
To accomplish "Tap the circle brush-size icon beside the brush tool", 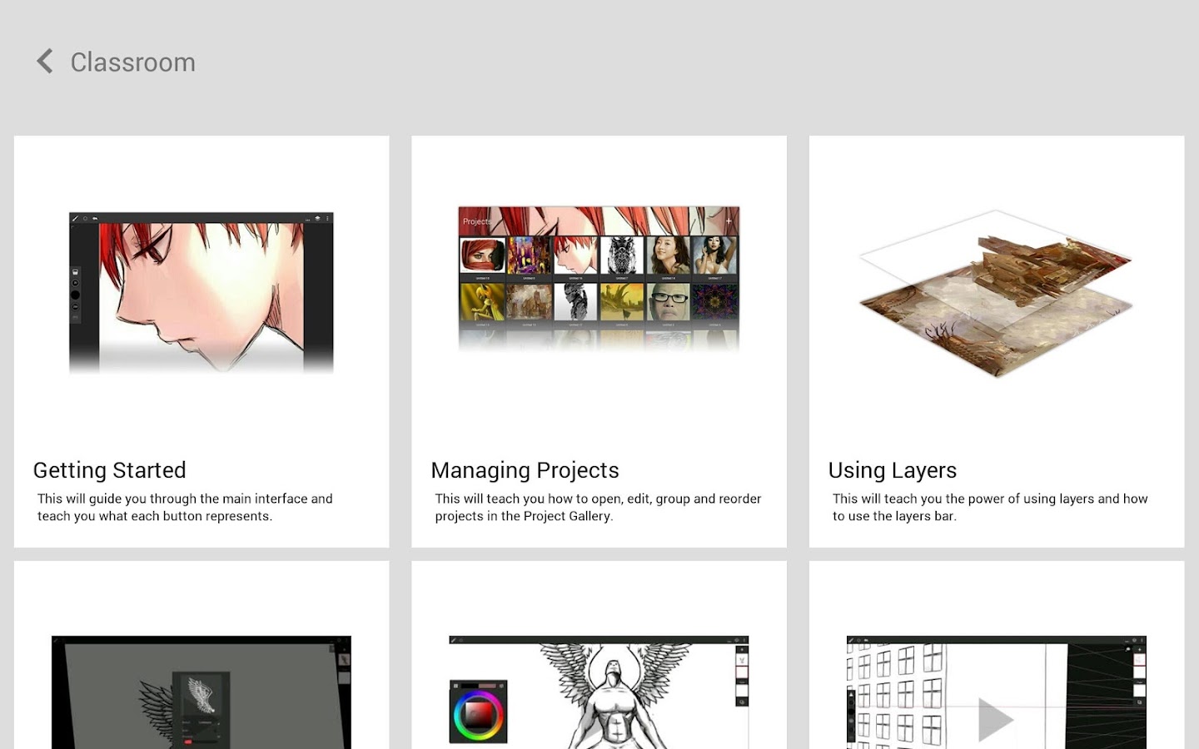I will 86,217.
